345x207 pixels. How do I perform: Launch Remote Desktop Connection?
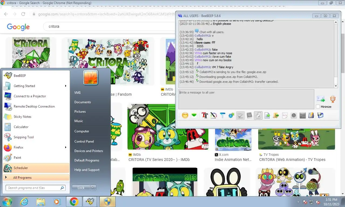36,106
